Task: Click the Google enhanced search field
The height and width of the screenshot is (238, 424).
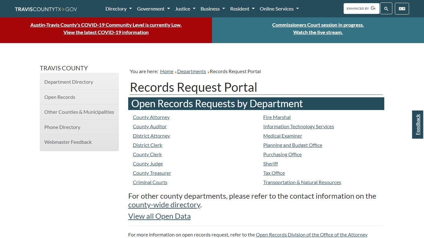Action: (361, 9)
